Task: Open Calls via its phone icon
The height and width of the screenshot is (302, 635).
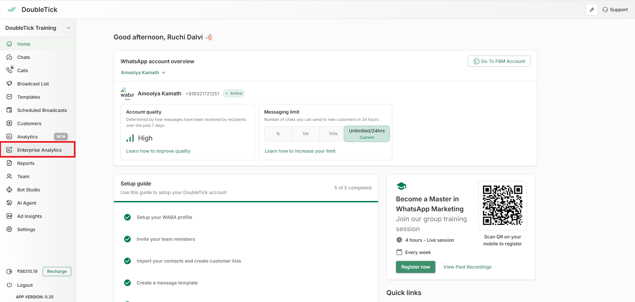Action: click(x=9, y=70)
